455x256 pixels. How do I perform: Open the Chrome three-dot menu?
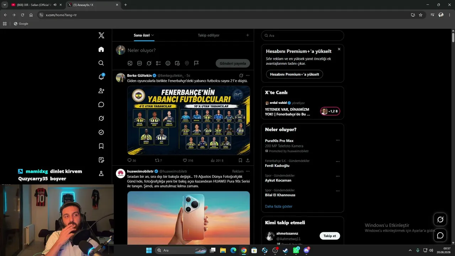450,15
